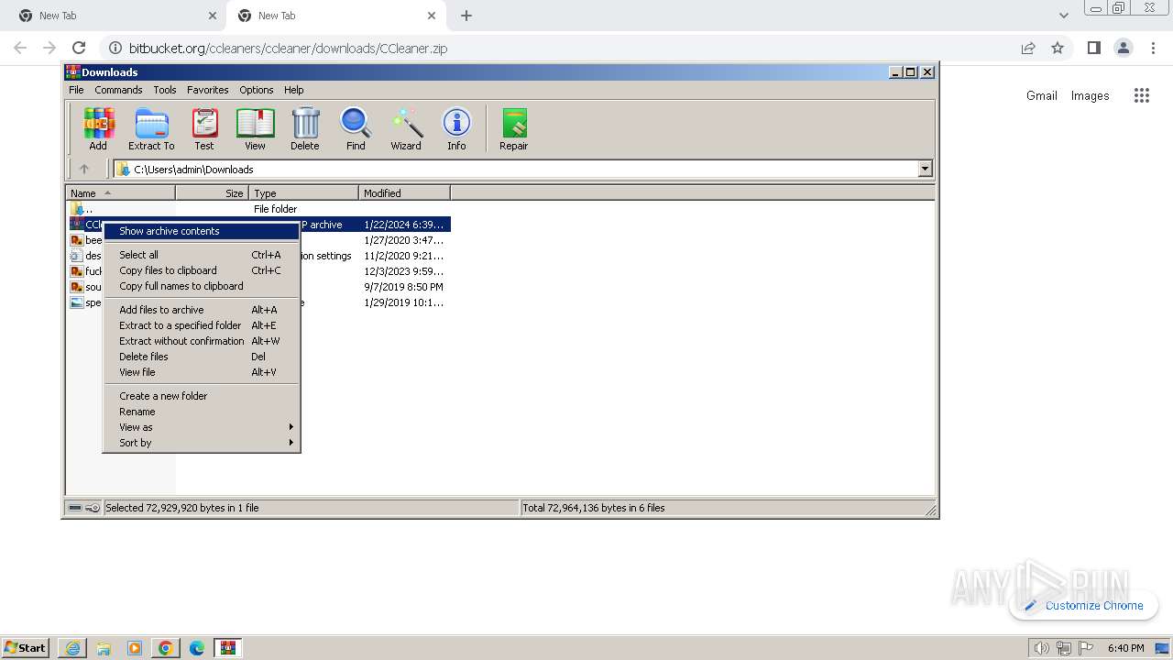Open the Windows Start menu

coord(25,647)
